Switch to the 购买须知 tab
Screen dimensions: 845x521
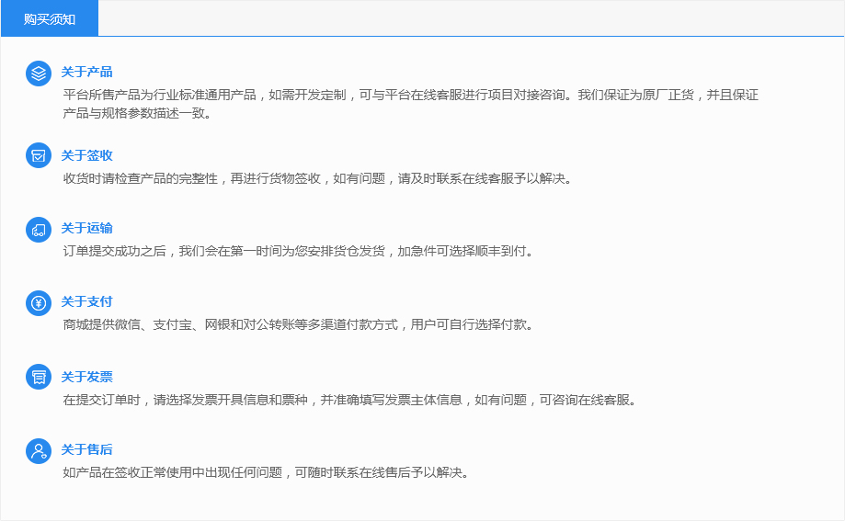point(50,19)
